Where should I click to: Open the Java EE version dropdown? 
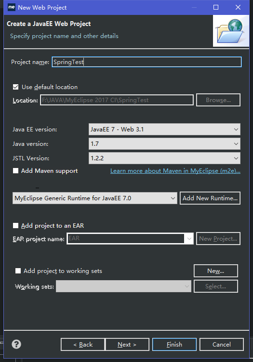point(164,129)
